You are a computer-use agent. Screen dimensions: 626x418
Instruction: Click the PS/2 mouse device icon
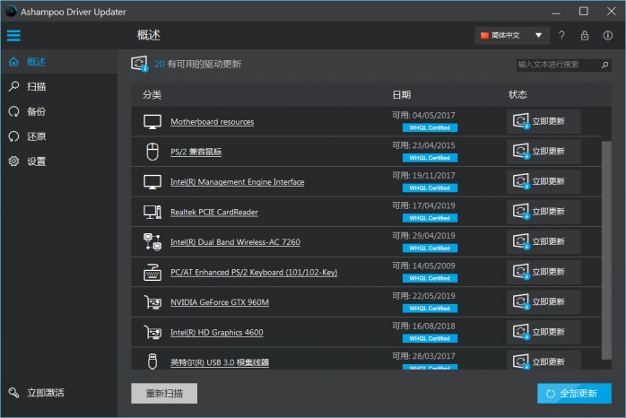152,152
